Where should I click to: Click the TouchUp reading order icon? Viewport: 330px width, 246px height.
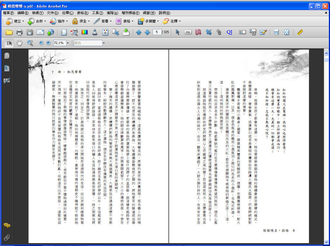[253, 32]
